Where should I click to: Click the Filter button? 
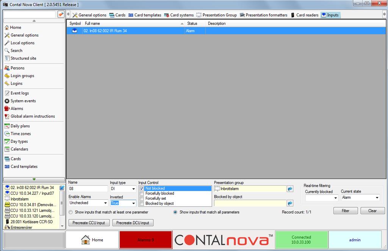tap(346, 211)
